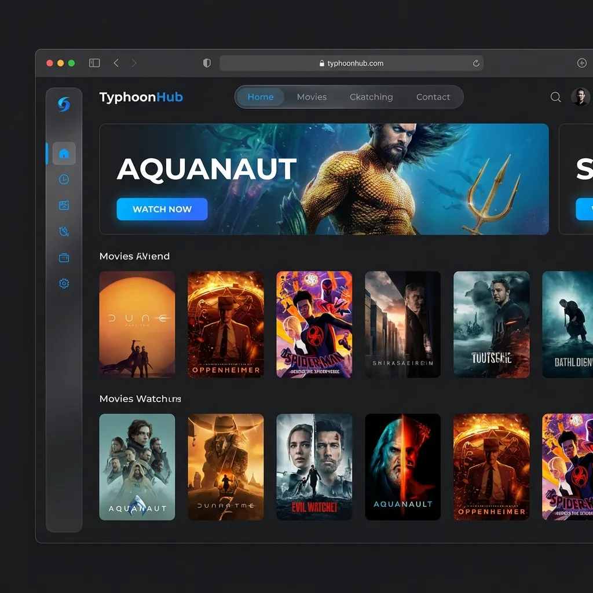This screenshot has width=593, height=593.
Task: Click the search magnifier icon
Action: click(555, 97)
